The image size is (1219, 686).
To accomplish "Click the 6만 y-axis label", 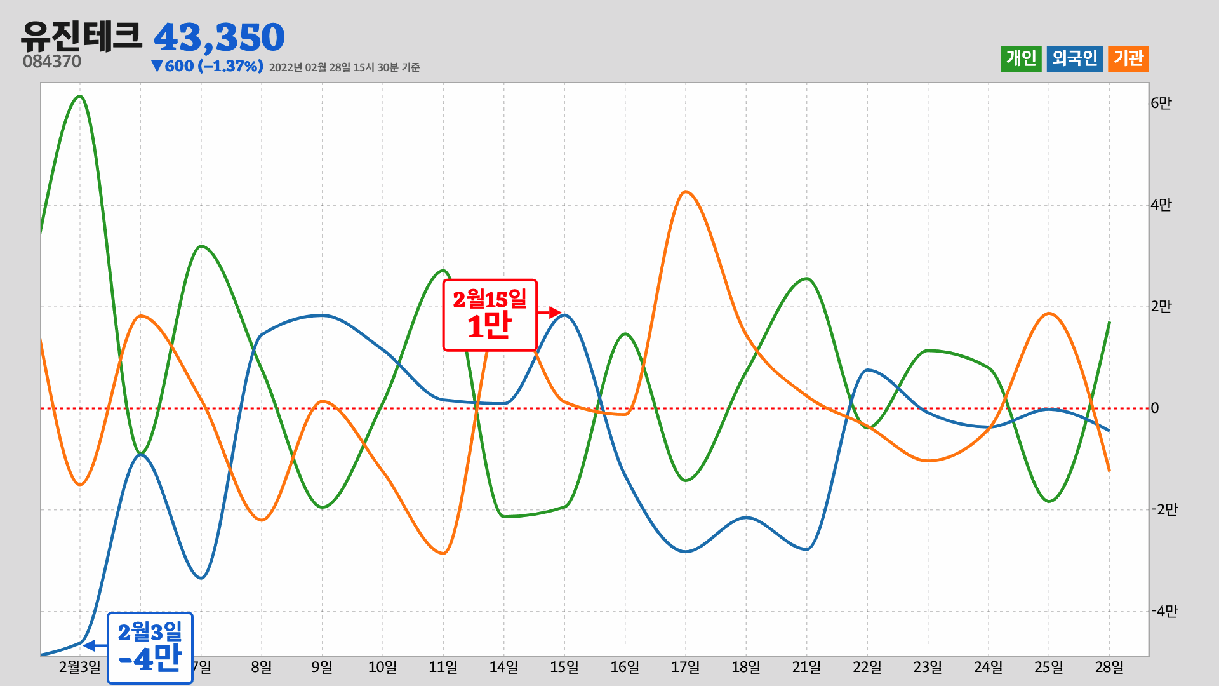I will pyautogui.click(x=1161, y=103).
